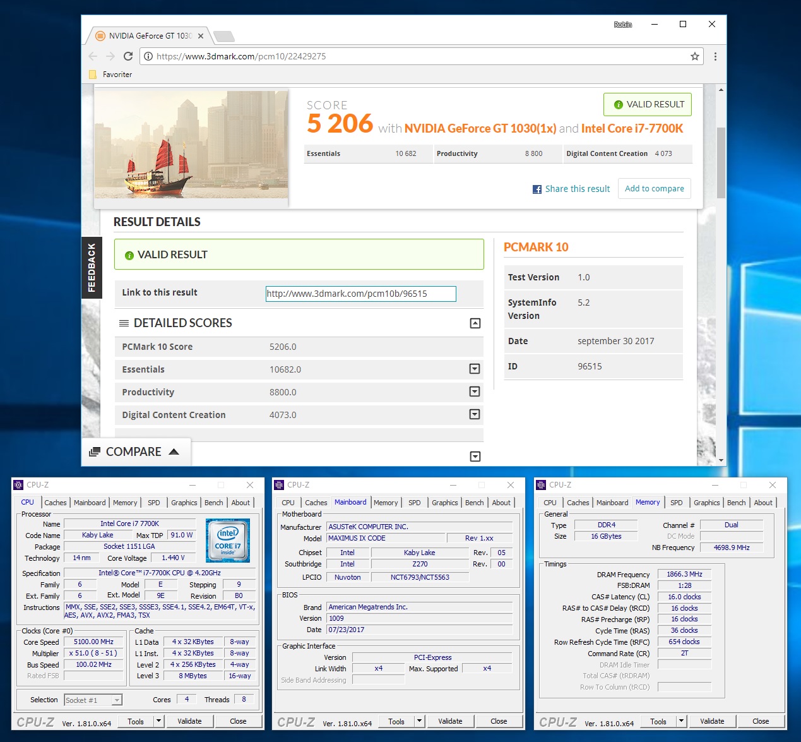Click the Essentials 10 682 score box
The width and height of the screenshot is (801, 742).
(368, 154)
